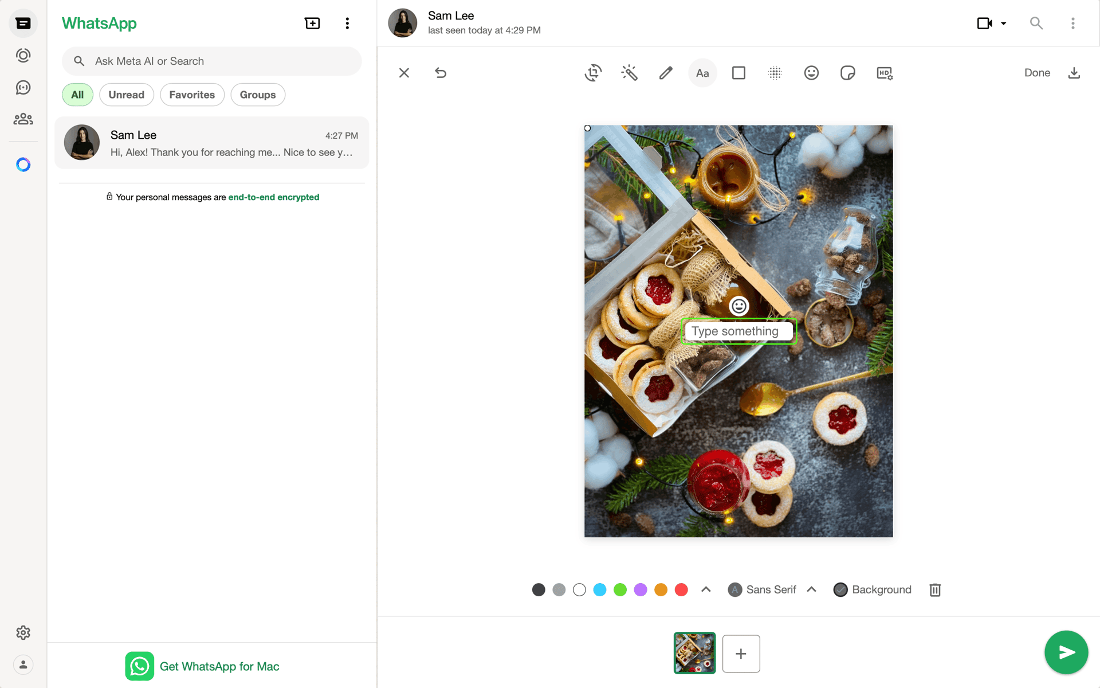
Task: Open the Sam Lee chat in the list
Action: 211,143
